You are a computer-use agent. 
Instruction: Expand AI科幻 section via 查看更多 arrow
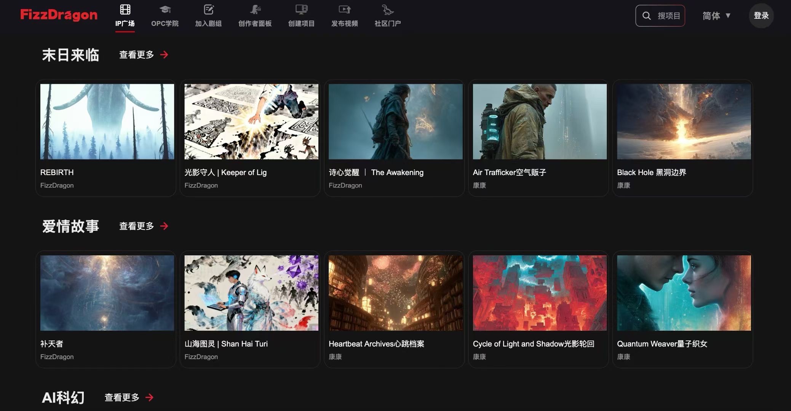pyautogui.click(x=150, y=397)
